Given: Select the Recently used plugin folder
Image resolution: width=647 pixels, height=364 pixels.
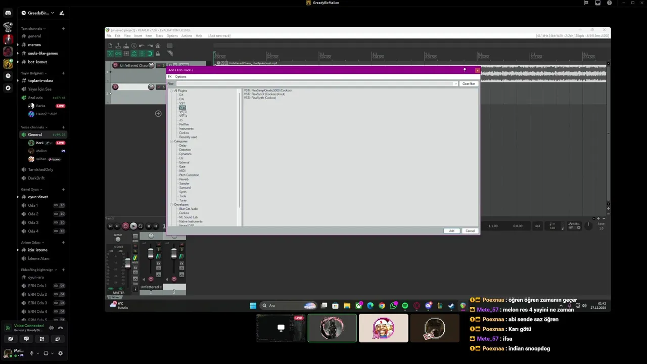Looking at the screenshot, I should (x=188, y=137).
